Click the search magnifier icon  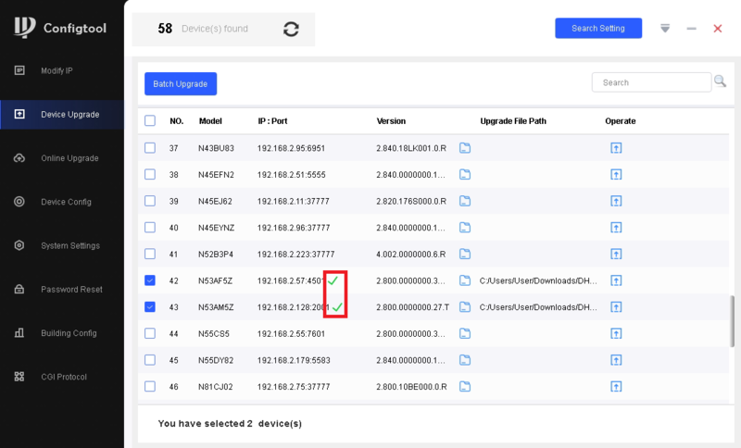(720, 82)
